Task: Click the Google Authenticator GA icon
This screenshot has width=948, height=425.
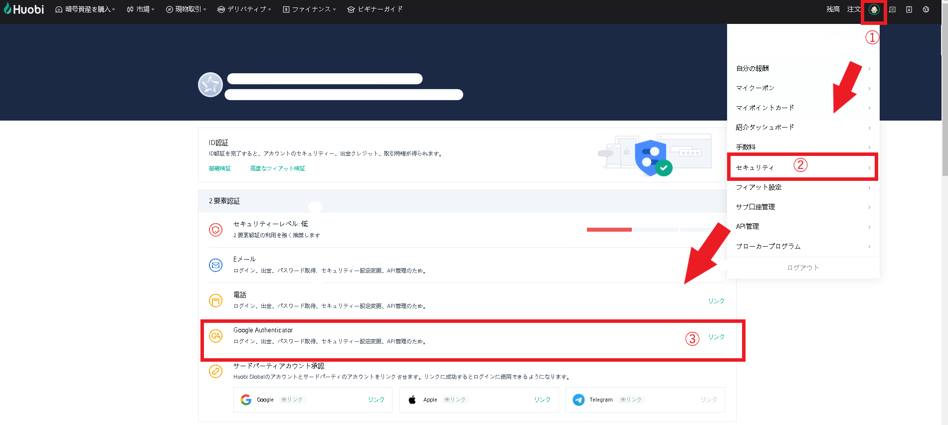Action: click(215, 336)
